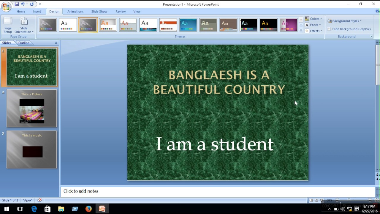Expand the theme Fonts dropdown

[x=313, y=25]
